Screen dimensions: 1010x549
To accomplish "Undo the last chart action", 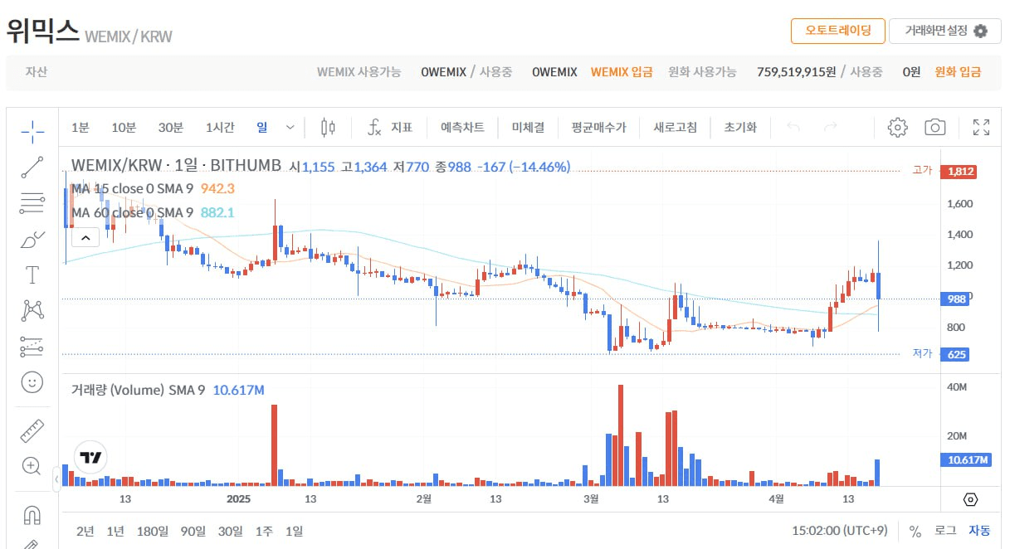I will pos(793,128).
